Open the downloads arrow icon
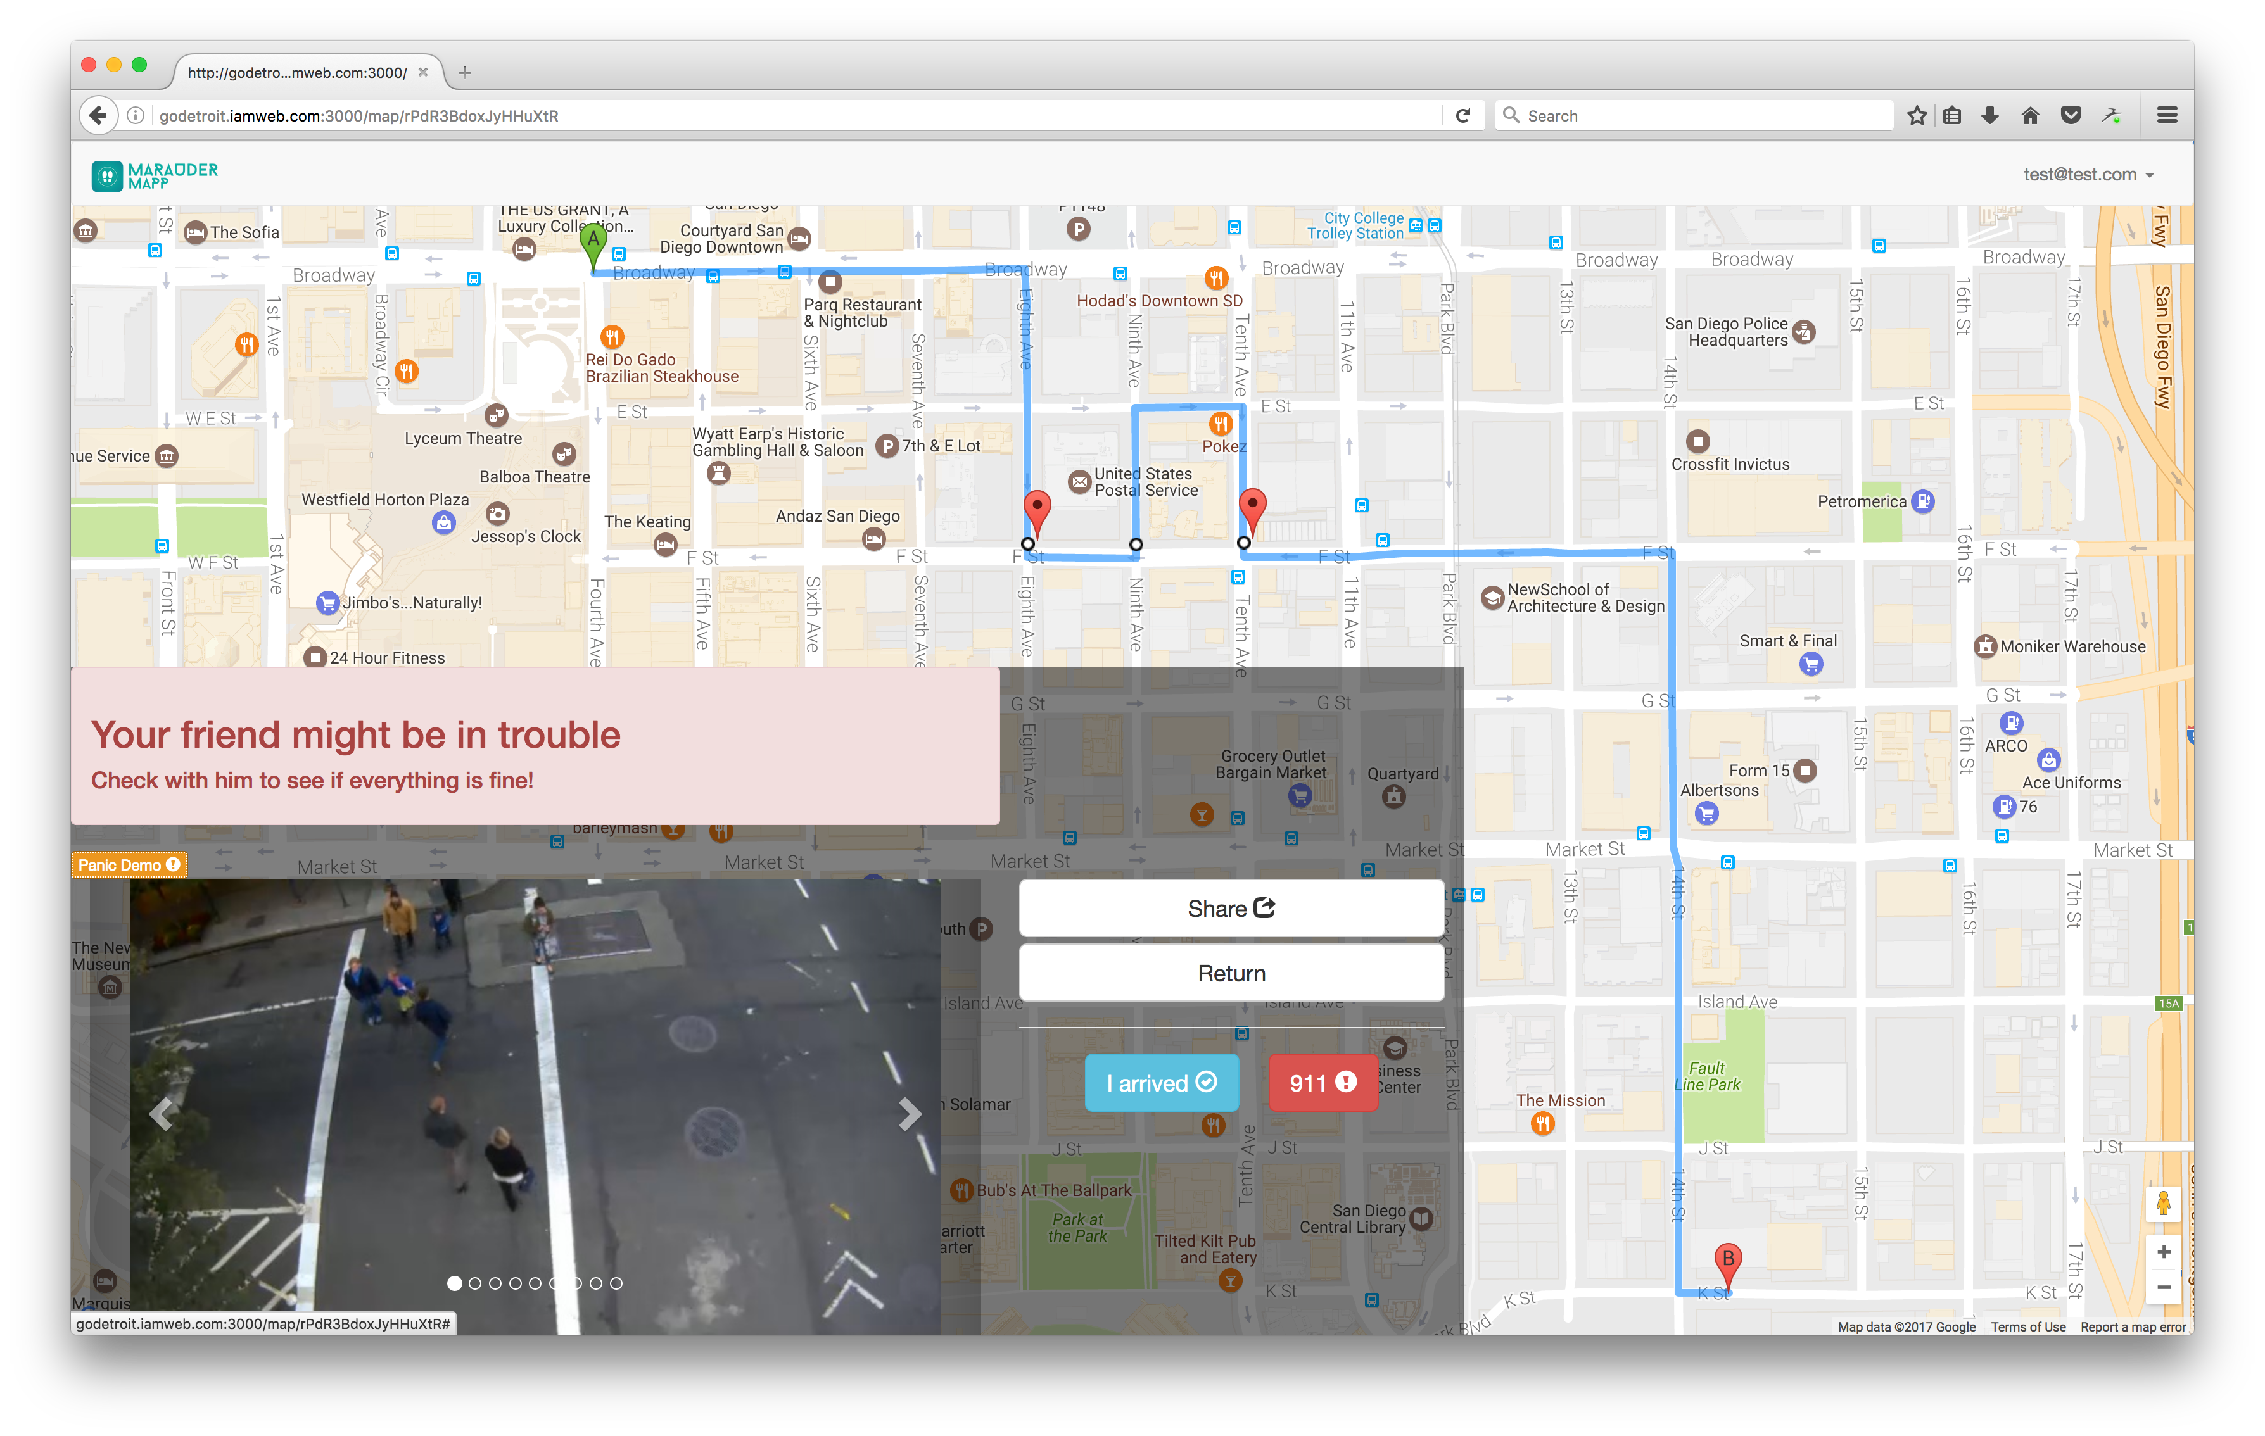The width and height of the screenshot is (2265, 1436). click(x=1989, y=116)
